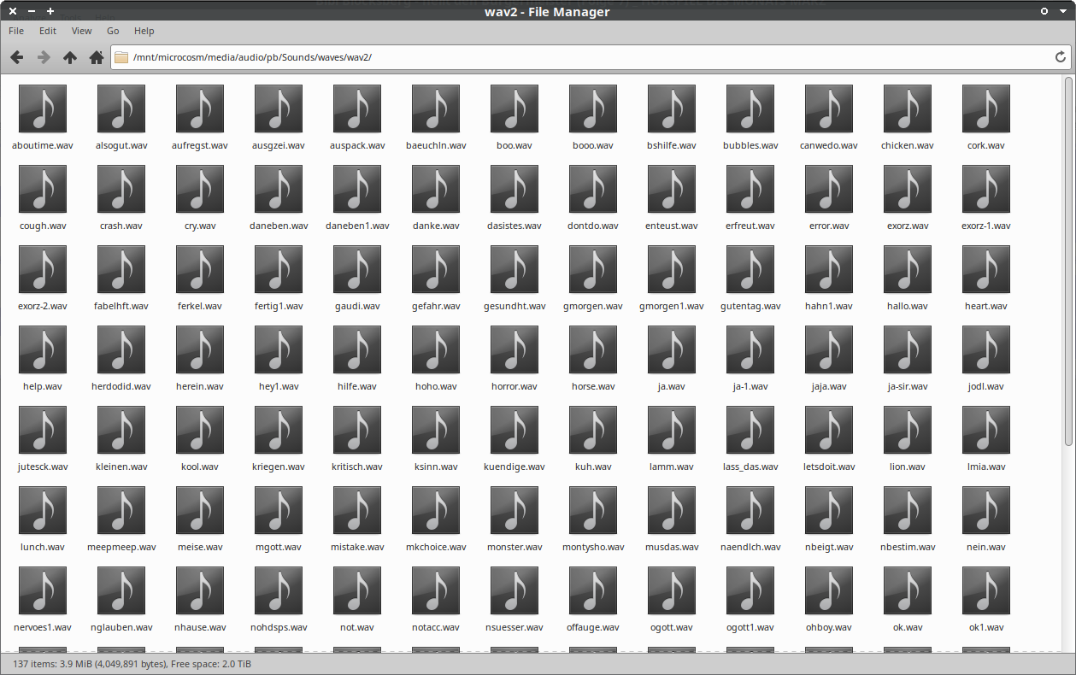The width and height of the screenshot is (1076, 675).
Task: Click the Forward navigation arrow
Action: point(43,57)
